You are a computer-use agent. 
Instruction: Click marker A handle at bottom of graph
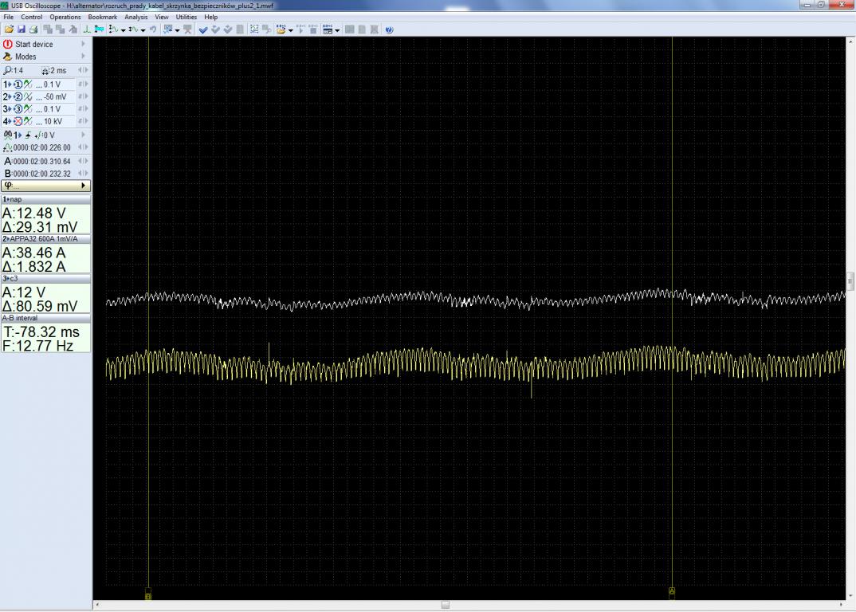pyautogui.click(x=672, y=591)
